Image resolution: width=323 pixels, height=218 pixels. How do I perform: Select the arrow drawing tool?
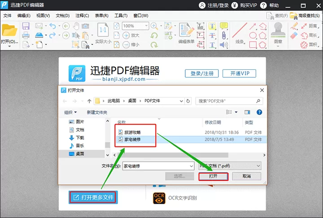253,26
